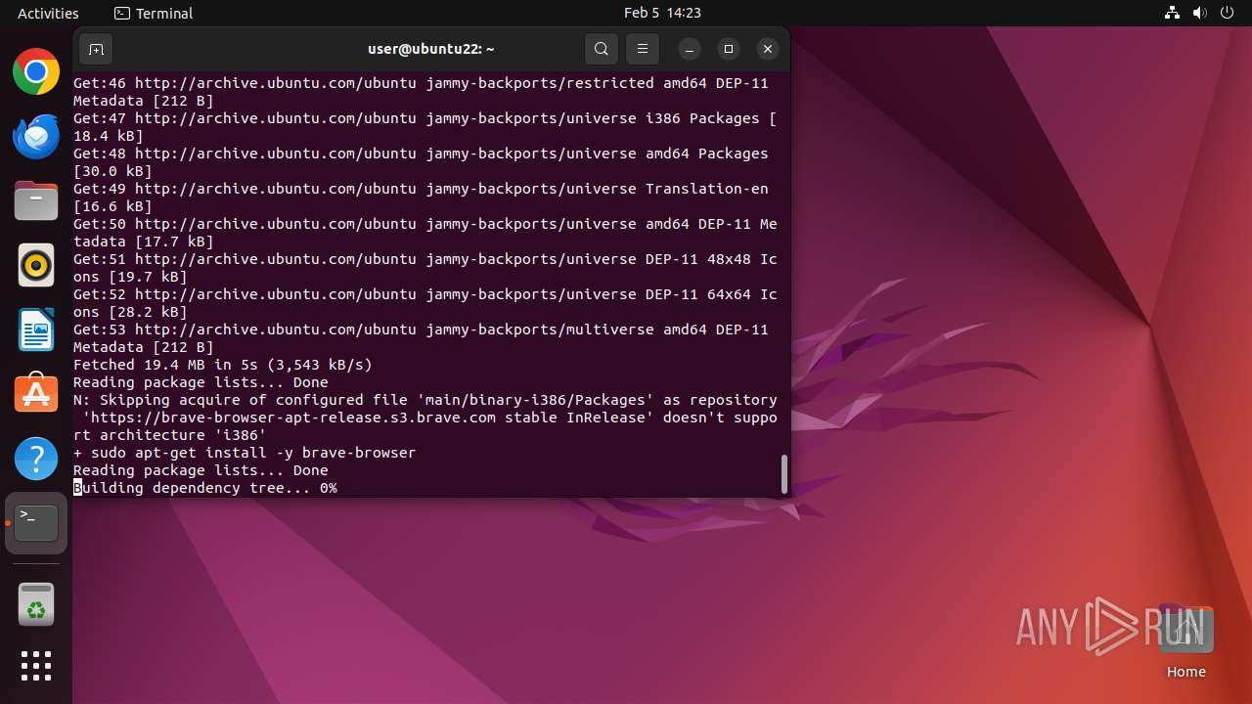Viewport: 1252px width, 704px height.
Task: Click the 'Get:50' terminal output line
Action: [x=425, y=233]
